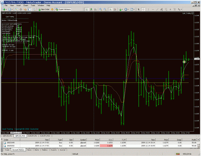Open the View menu
The image size is (201, 156).
click(x=12, y=5)
